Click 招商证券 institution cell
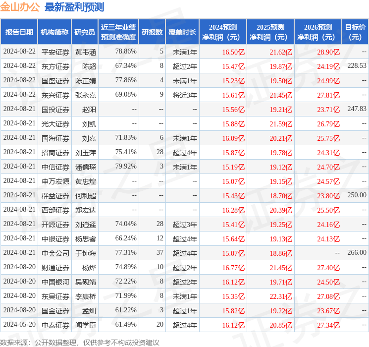The width and height of the screenshot is (369, 347). tap(55, 153)
